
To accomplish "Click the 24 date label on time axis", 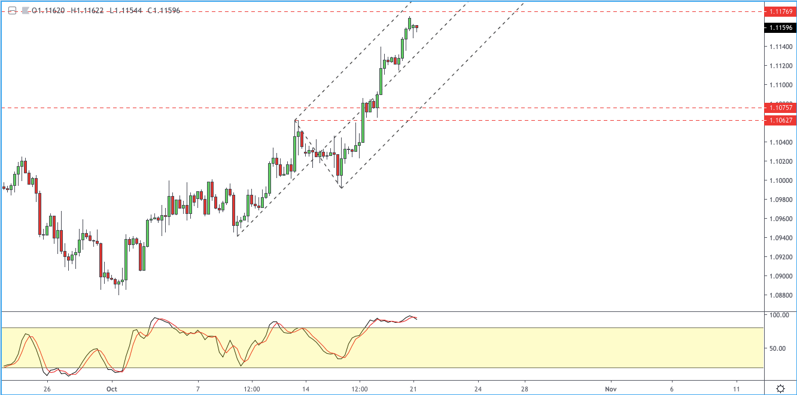I will (478, 388).
